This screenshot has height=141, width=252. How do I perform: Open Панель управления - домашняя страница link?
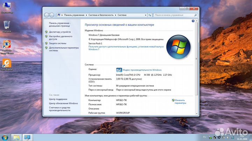[x=59, y=24]
